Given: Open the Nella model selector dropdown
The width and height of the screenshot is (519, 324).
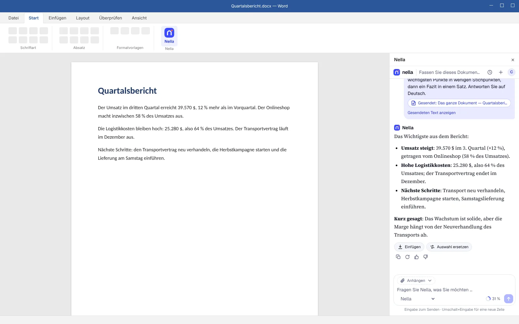Looking at the screenshot, I should click(x=417, y=299).
